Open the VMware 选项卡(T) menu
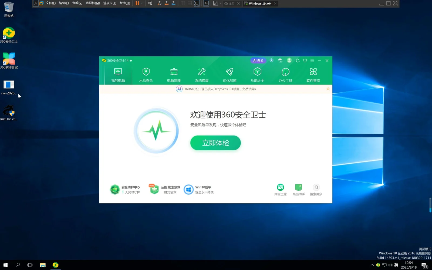432x270 pixels. [x=110, y=3]
